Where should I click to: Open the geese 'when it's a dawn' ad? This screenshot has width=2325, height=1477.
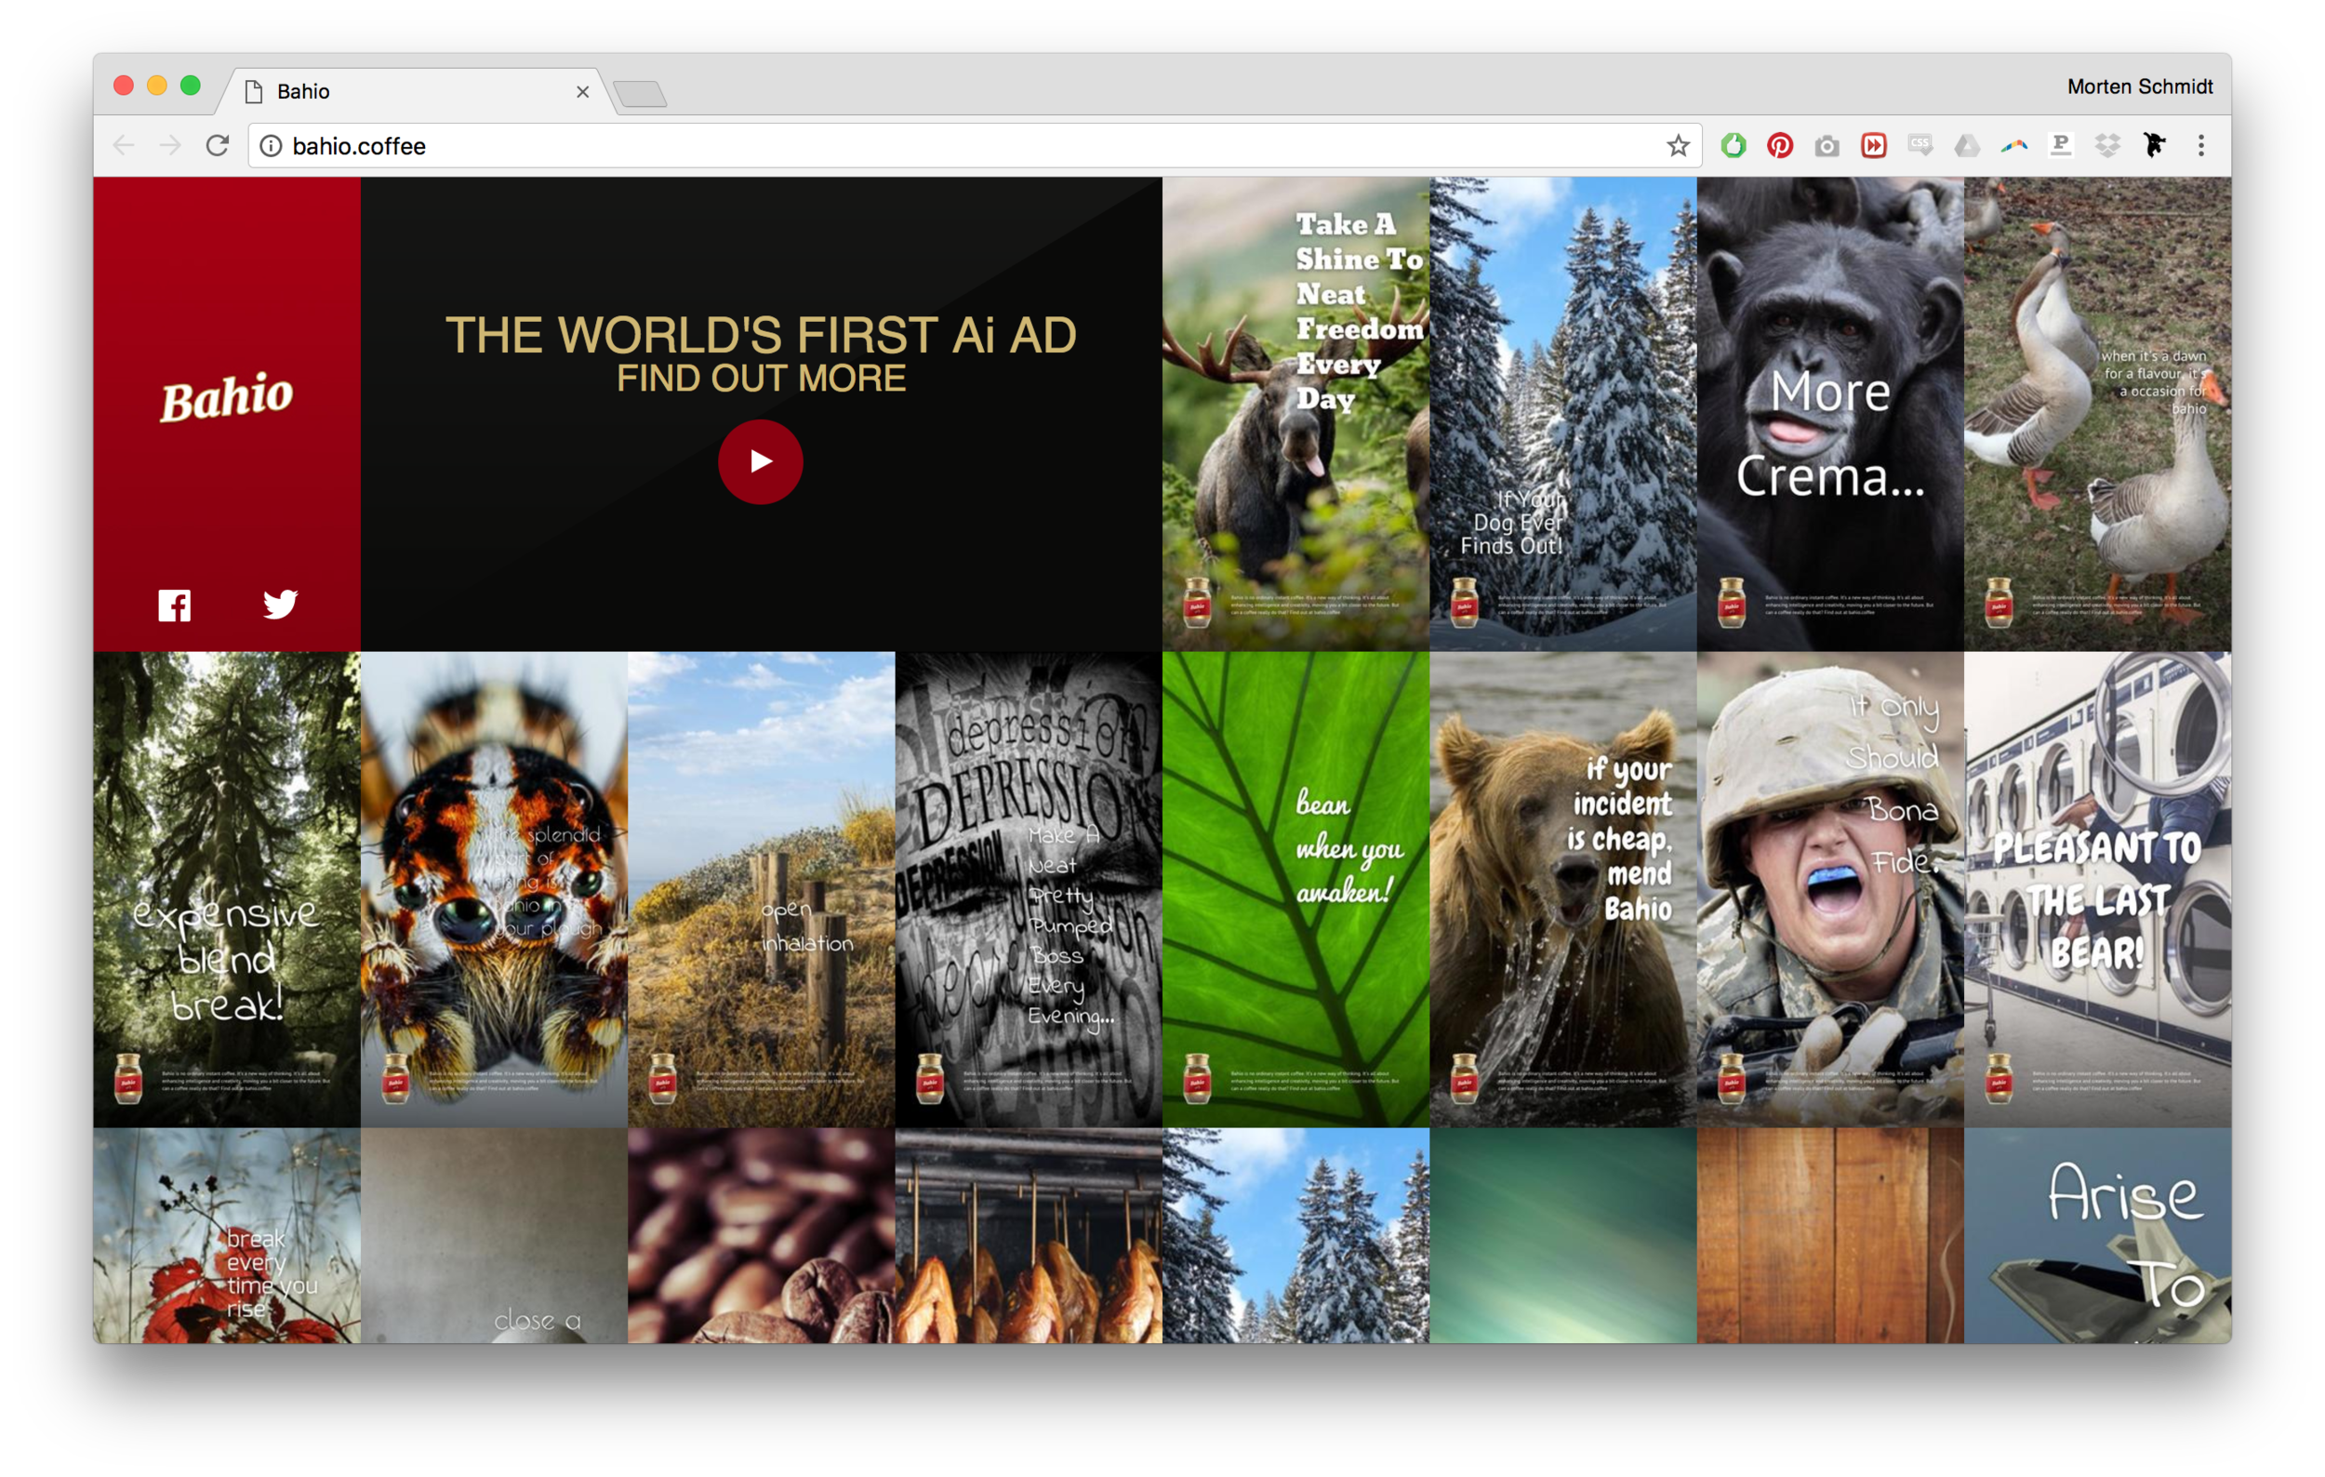coord(2098,414)
